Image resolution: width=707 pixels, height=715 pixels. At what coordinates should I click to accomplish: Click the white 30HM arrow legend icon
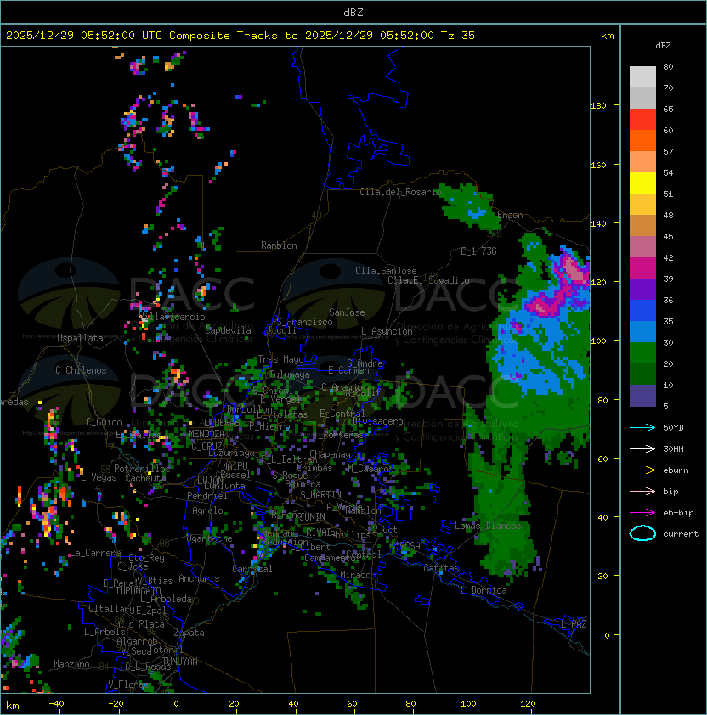coord(642,448)
